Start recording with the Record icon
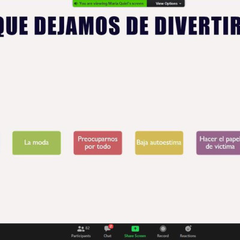 click(163, 229)
